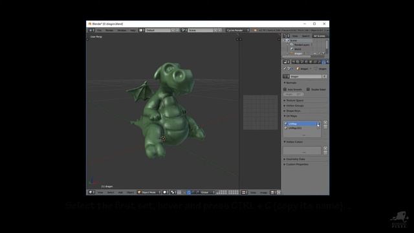Open the Object Data properties tab icon
The width and height of the screenshot is (414, 233).
click(323, 62)
